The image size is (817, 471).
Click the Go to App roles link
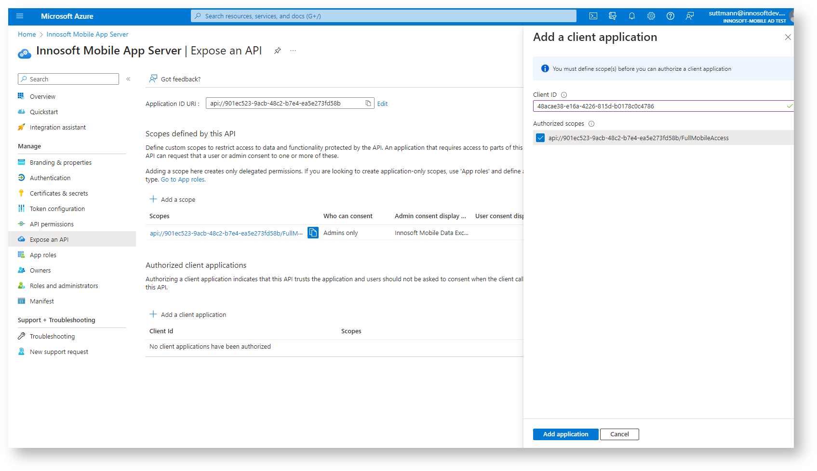click(183, 180)
